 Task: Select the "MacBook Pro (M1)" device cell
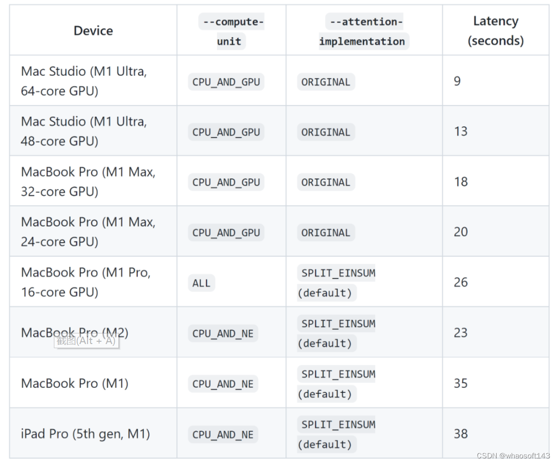click(75, 383)
